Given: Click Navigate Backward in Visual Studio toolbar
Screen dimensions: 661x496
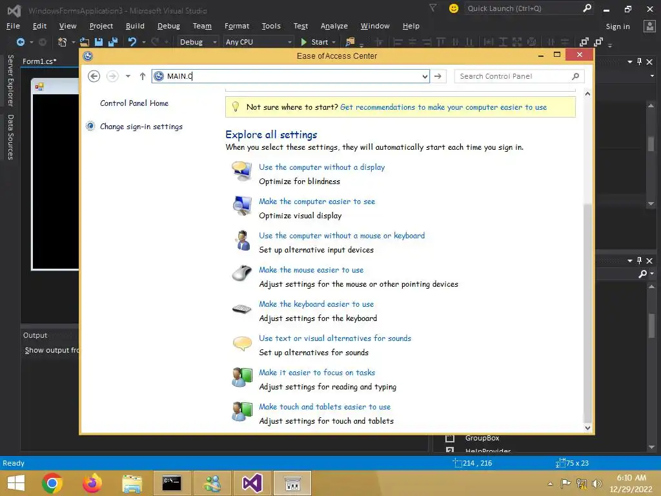Looking at the screenshot, I should pyautogui.click(x=20, y=42).
